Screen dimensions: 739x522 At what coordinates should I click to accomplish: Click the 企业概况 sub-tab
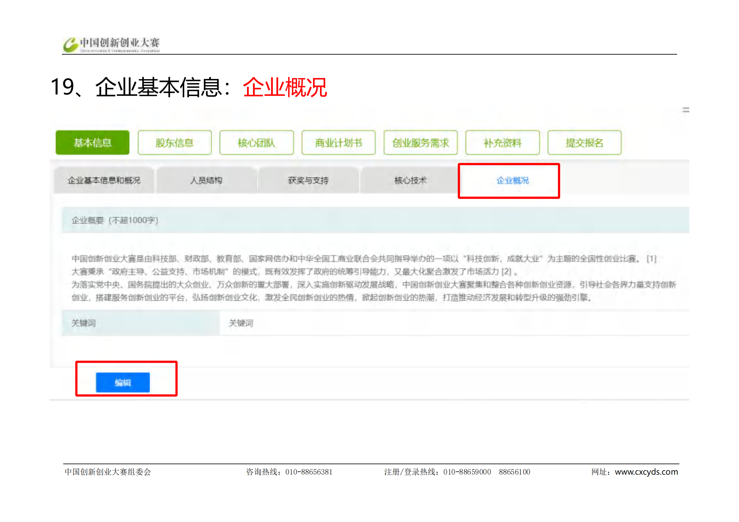coord(512,180)
